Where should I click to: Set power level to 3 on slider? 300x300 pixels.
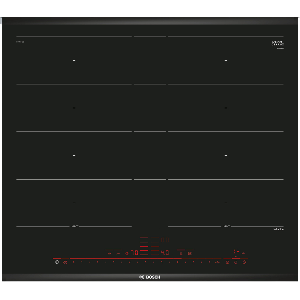(x=114, y=262)
